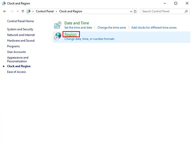This screenshot has height=144, width=192.
Task: Minimize the Clock and Region window
Action: 165,3
